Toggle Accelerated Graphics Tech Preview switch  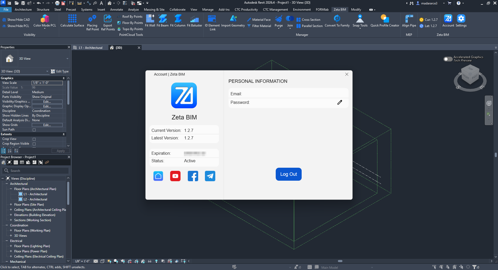[448, 59]
